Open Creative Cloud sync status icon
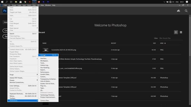Screen dimensions: 191x107 178,11
